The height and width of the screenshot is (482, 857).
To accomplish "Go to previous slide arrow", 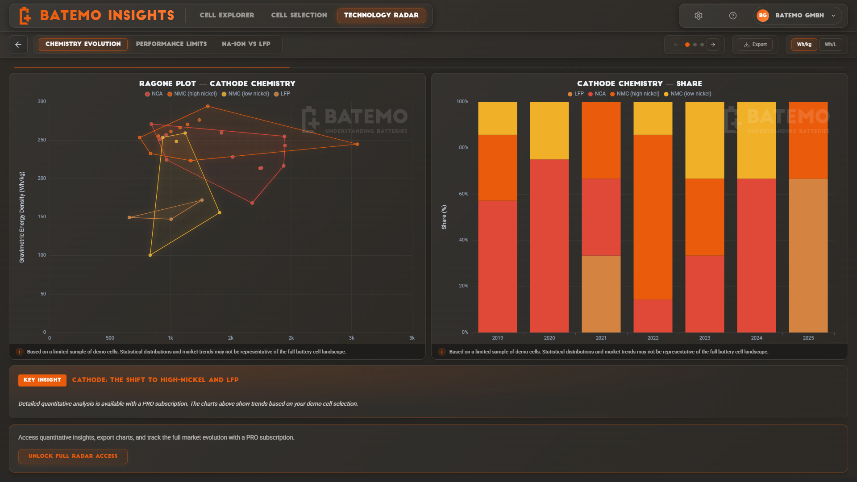I will (x=676, y=45).
